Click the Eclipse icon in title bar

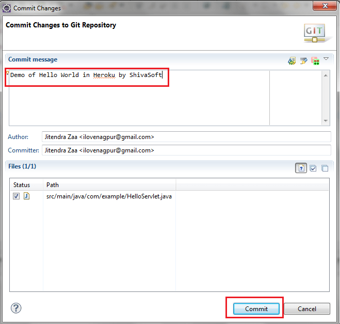pyautogui.click(x=7, y=8)
